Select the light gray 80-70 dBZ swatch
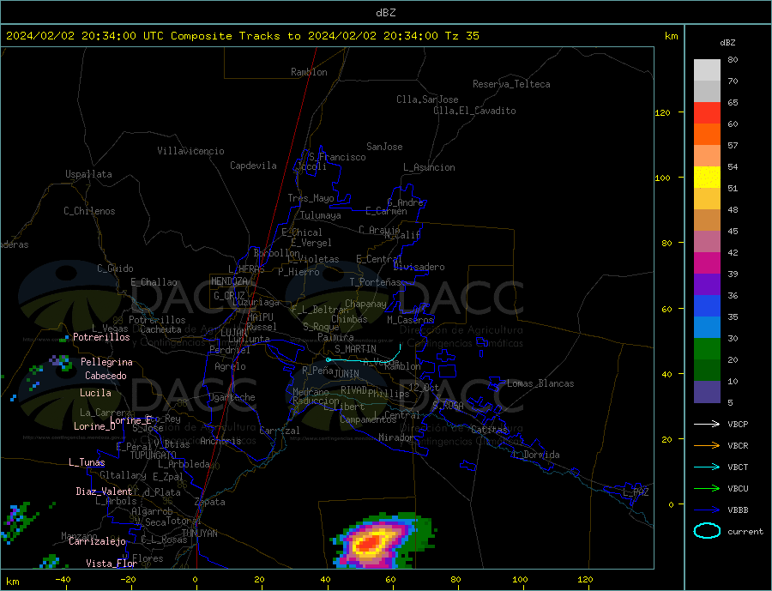 (x=707, y=70)
